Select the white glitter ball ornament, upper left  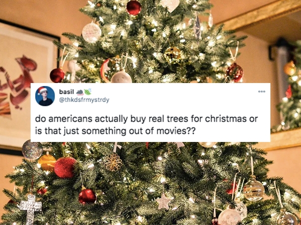click(92, 32)
